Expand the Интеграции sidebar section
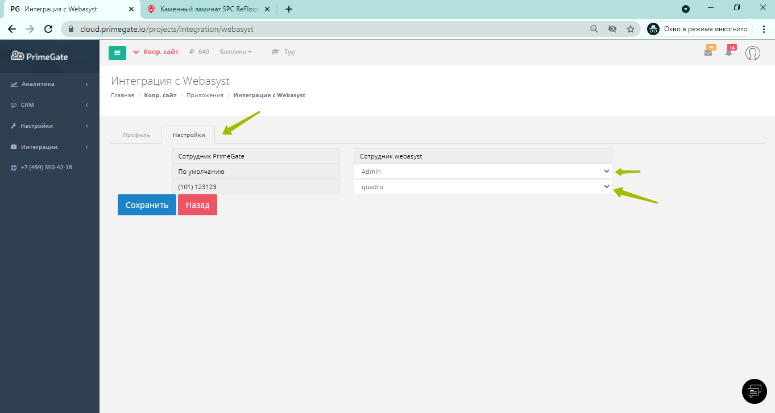Viewport: 775px width, 413px height. tap(49, 147)
